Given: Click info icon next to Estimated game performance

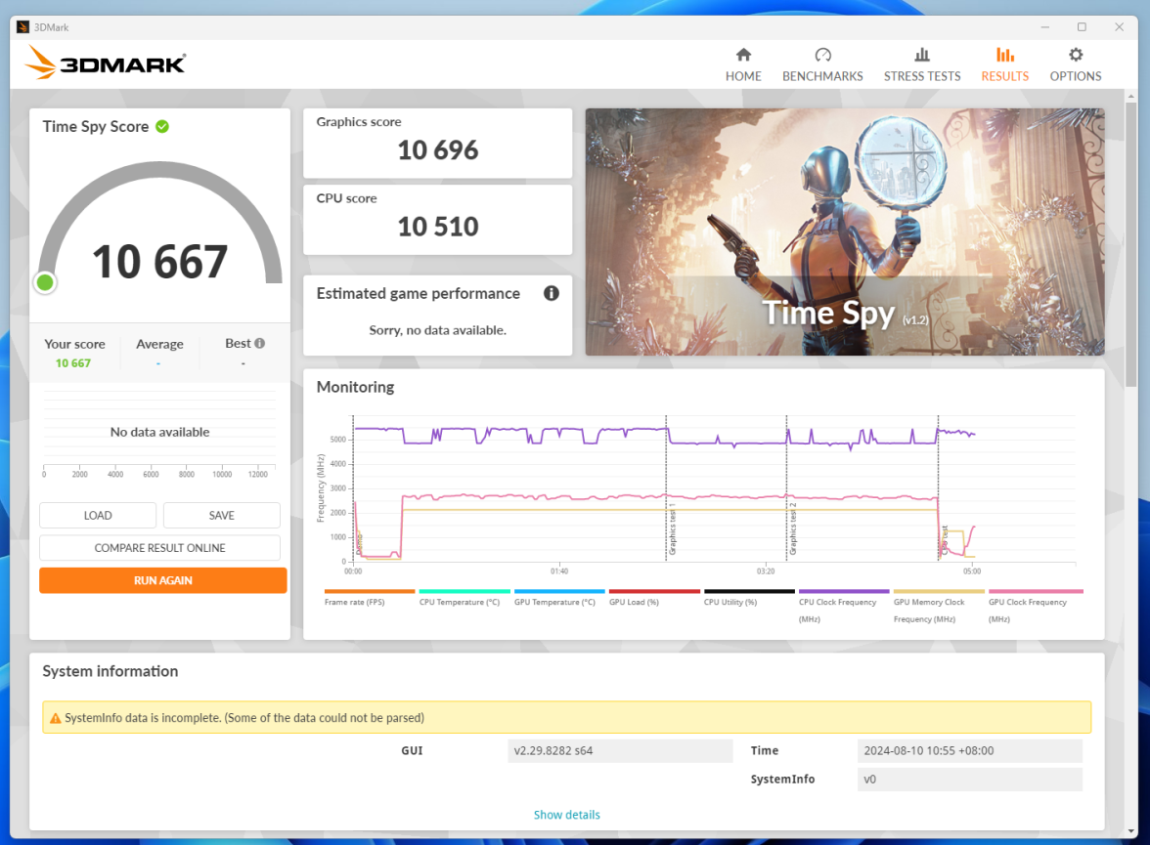Looking at the screenshot, I should point(551,293).
